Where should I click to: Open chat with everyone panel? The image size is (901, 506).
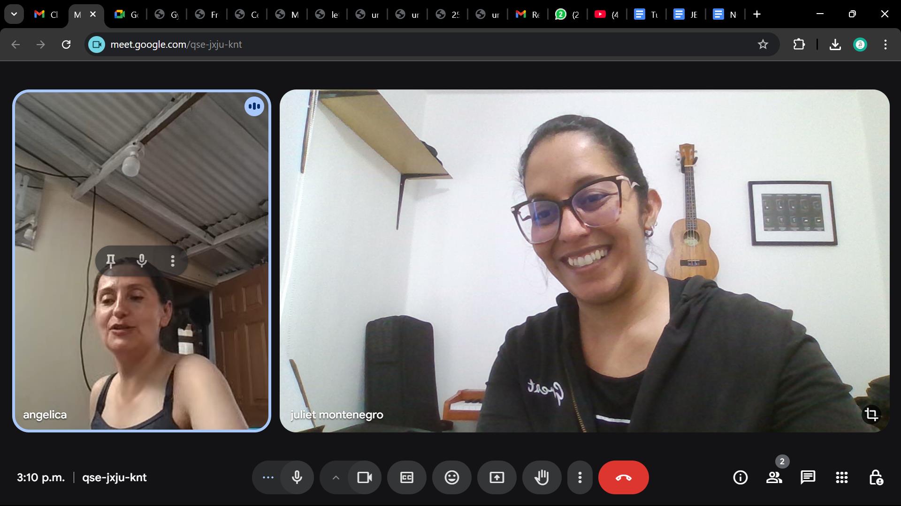[x=808, y=477]
